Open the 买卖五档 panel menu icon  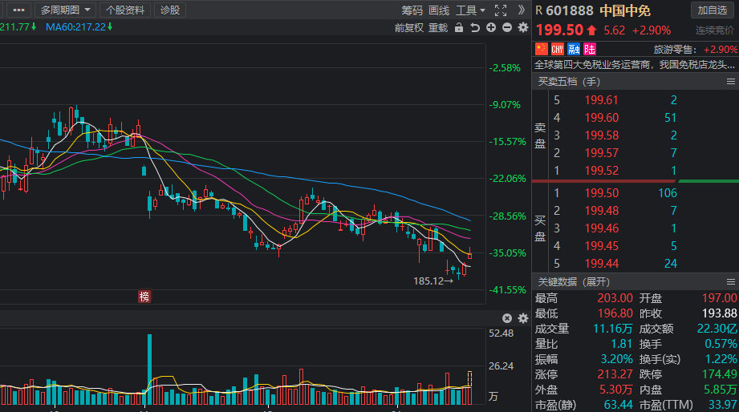pos(730,82)
